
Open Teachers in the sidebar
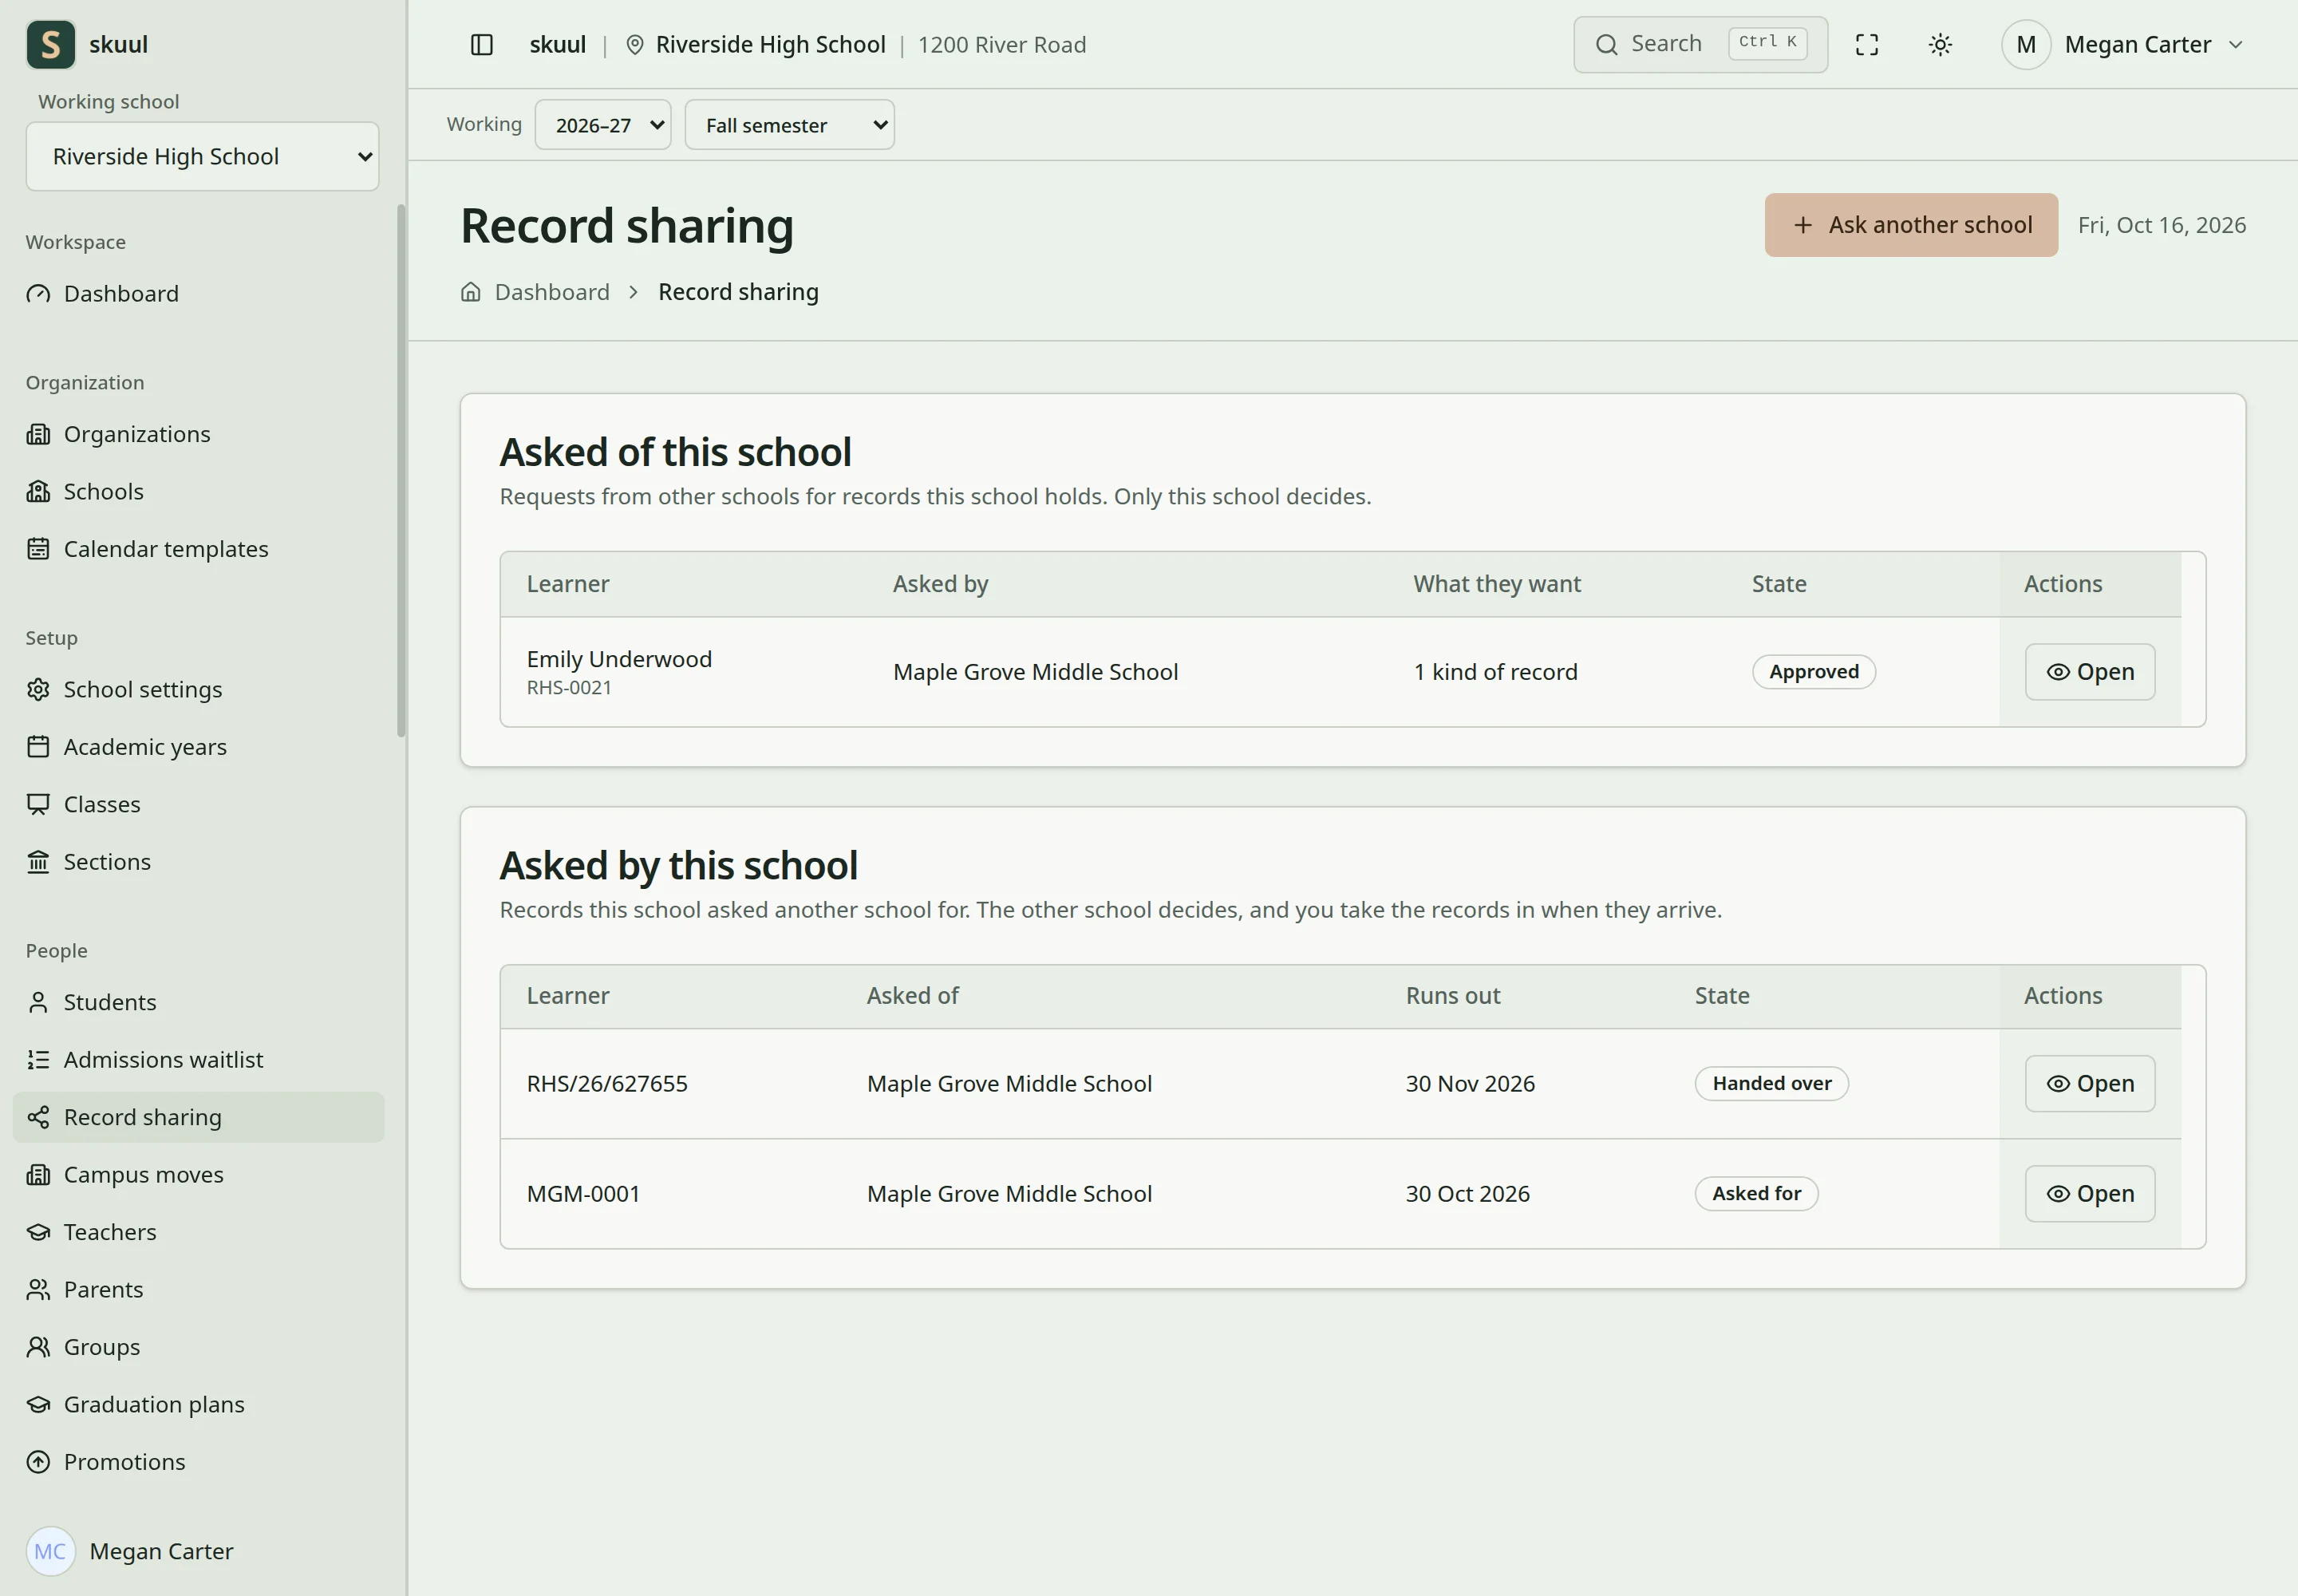(199, 1232)
